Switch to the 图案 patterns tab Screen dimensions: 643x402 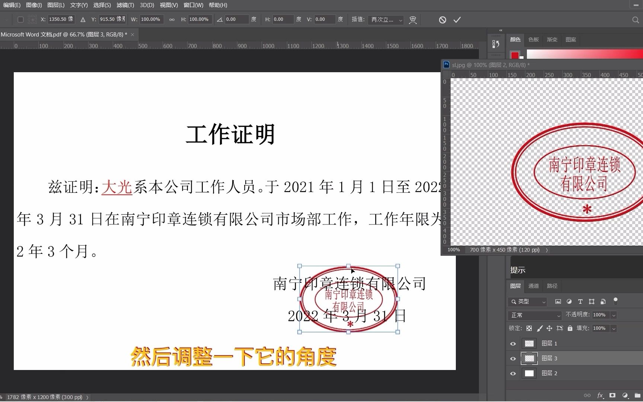point(571,39)
